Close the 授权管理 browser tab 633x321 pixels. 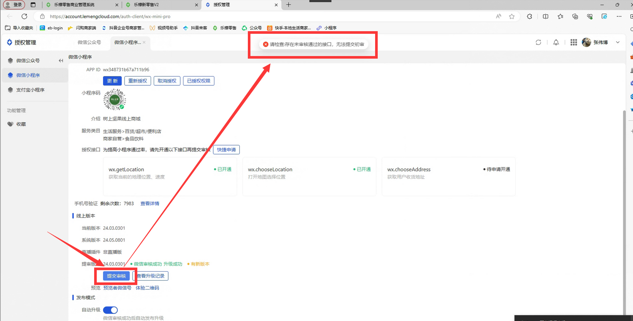click(x=276, y=5)
